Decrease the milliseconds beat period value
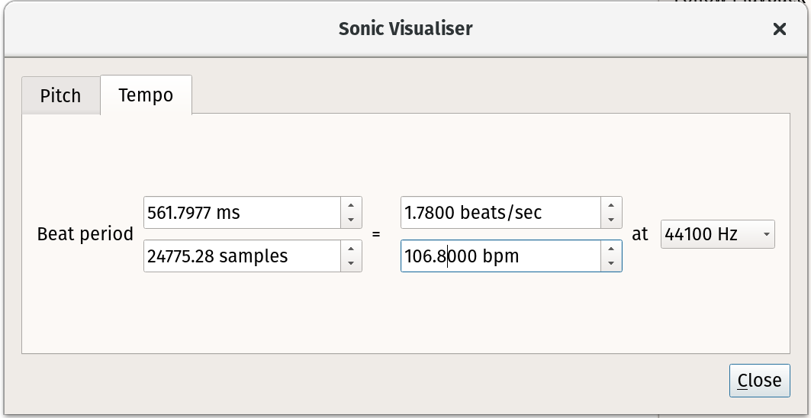The width and height of the screenshot is (811, 418). click(x=350, y=220)
